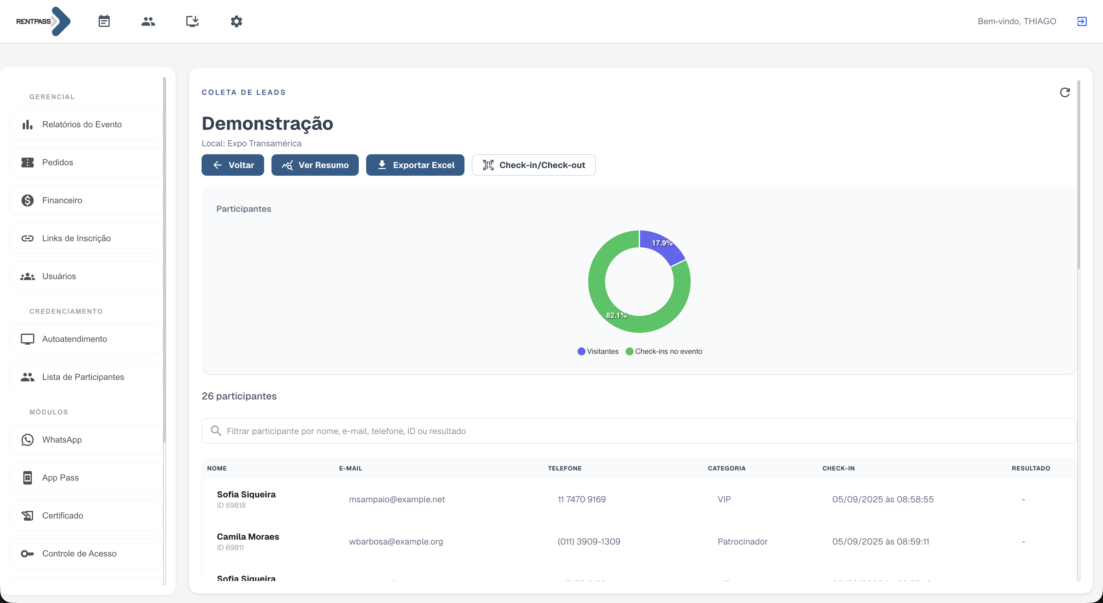
Task: Sort by the TELEFONE column header
Action: click(x=565, y=468)
